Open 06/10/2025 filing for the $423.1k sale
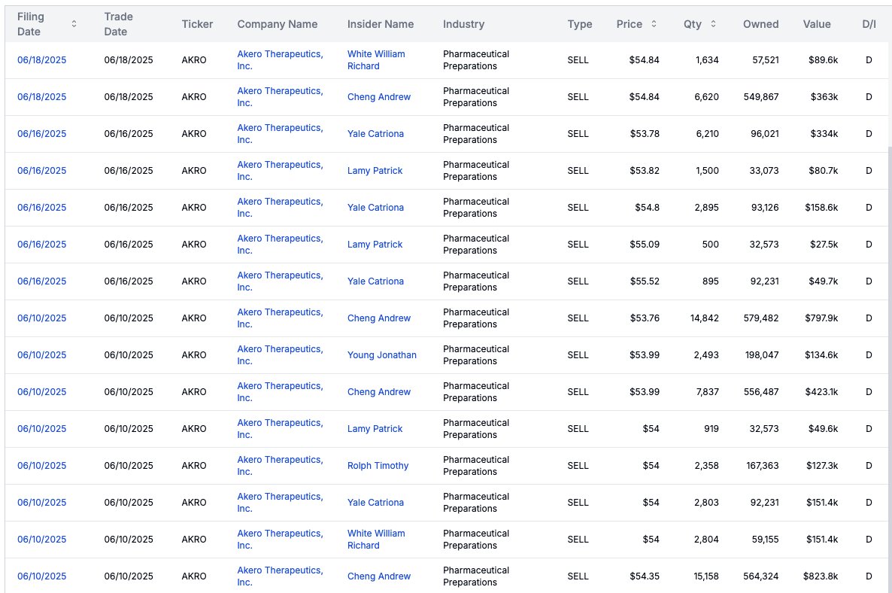This screenshot has height=593, width=892. [x=41, y=392]
